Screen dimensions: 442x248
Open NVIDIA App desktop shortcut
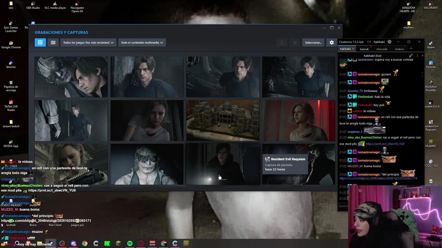click(11, 144)
